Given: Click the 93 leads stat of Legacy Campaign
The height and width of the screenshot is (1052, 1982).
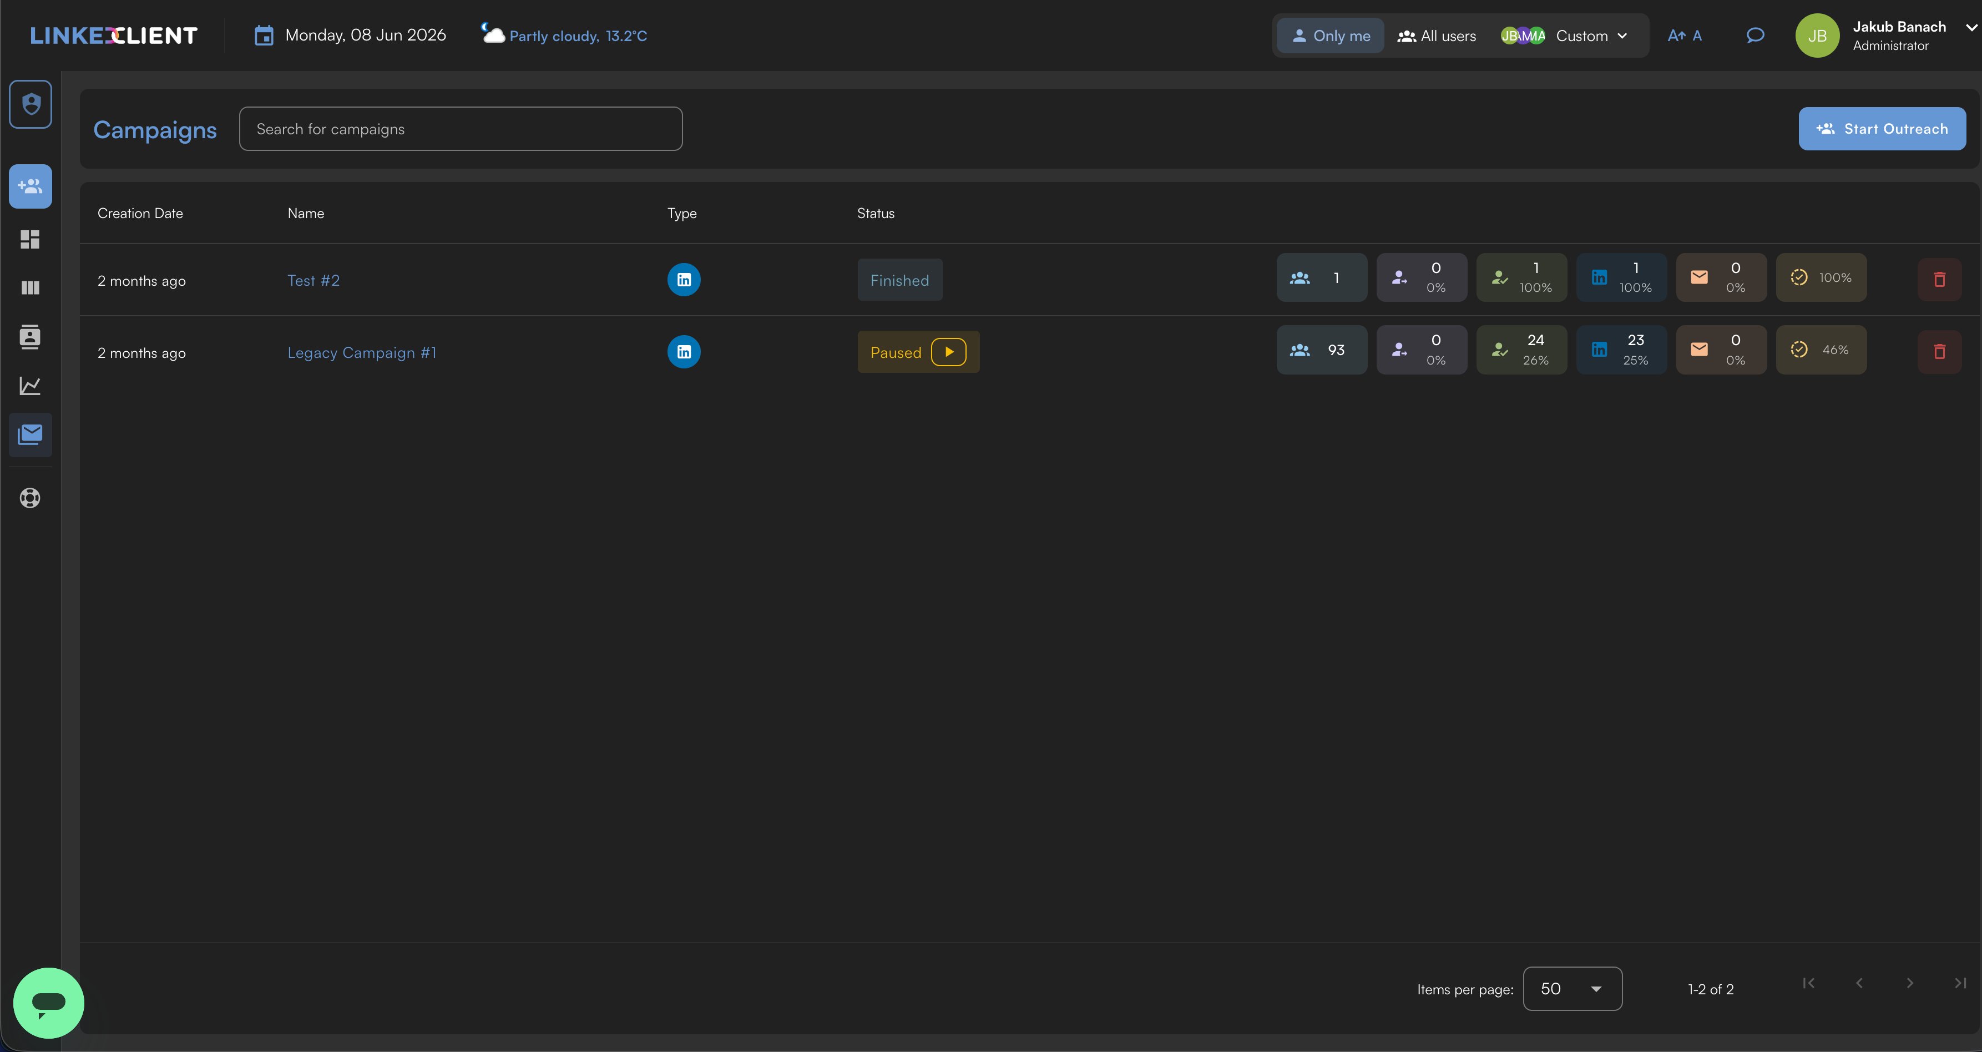Looking at the screenshot, I should coord(1322,350).
